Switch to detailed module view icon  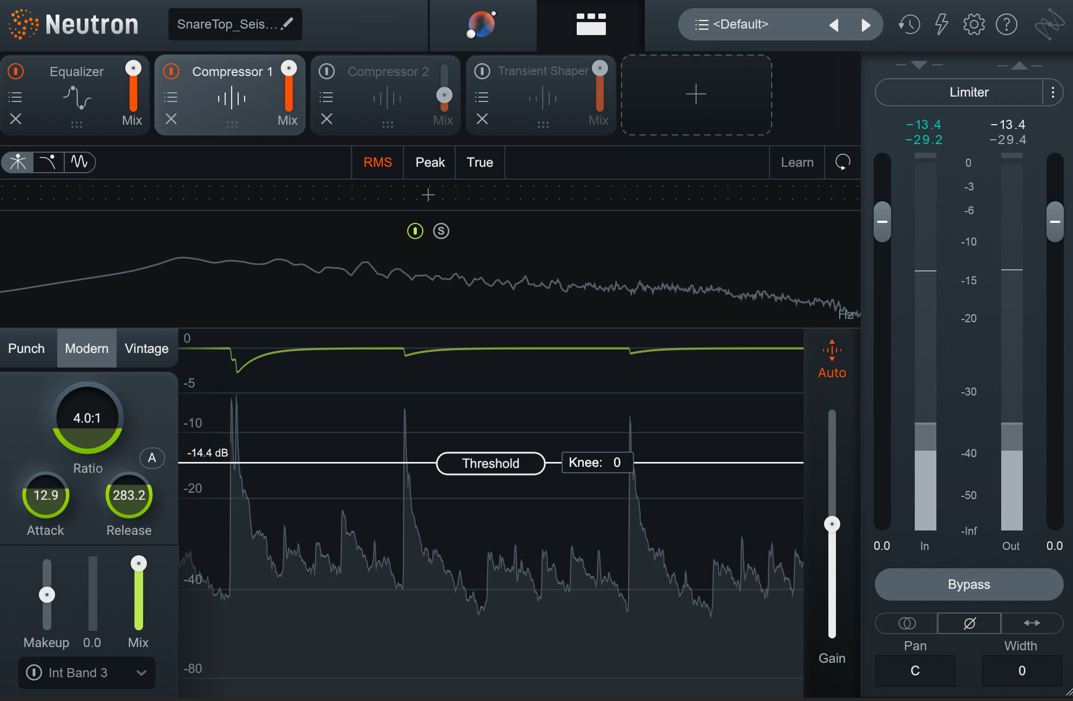tap(591, 24)
